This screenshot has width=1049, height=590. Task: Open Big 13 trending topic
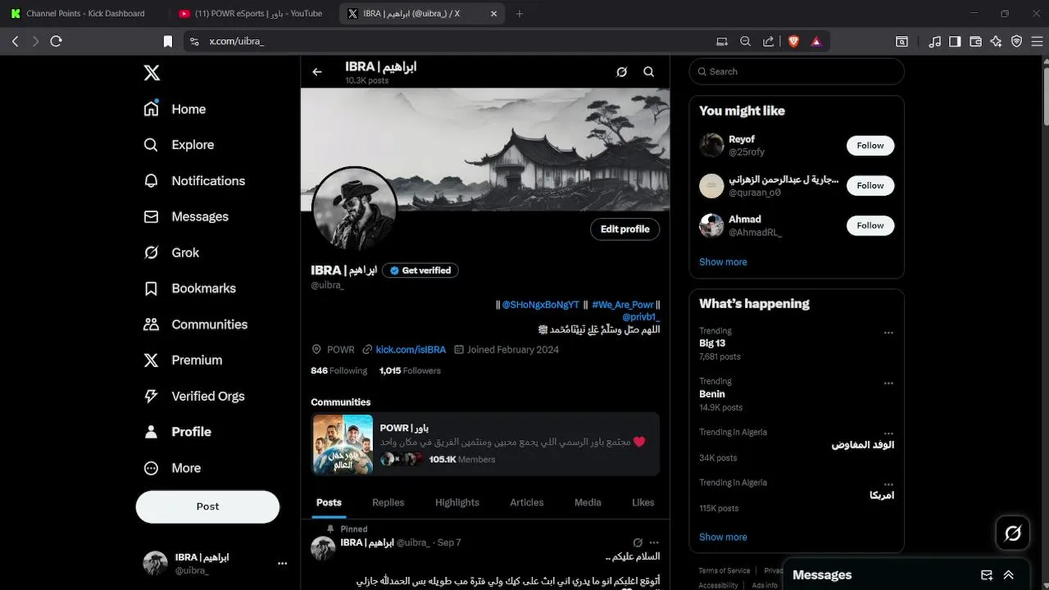point(712,343)
